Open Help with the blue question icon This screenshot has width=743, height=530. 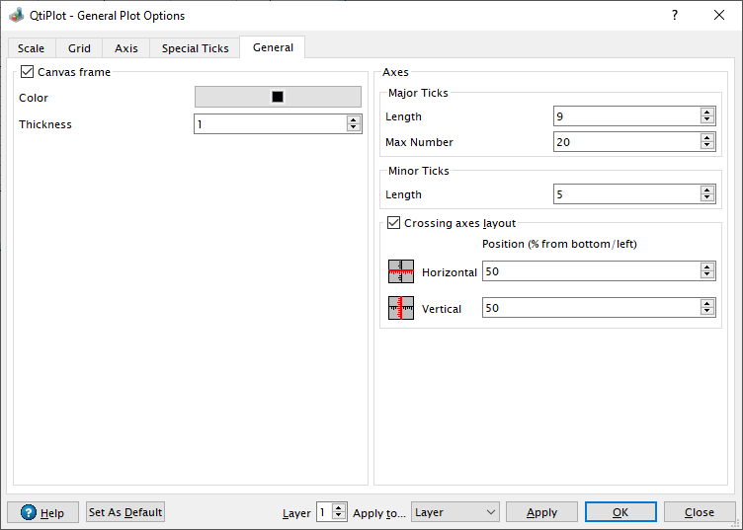pyautogui.click(x=42, y=512)
